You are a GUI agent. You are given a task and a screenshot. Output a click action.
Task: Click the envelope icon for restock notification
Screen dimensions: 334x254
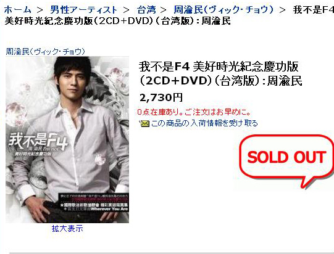point(145,123)
